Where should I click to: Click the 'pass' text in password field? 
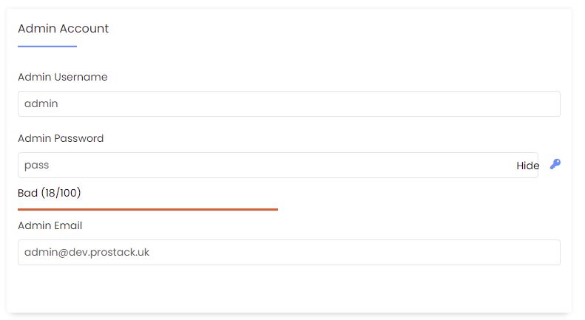coord(36,166)
